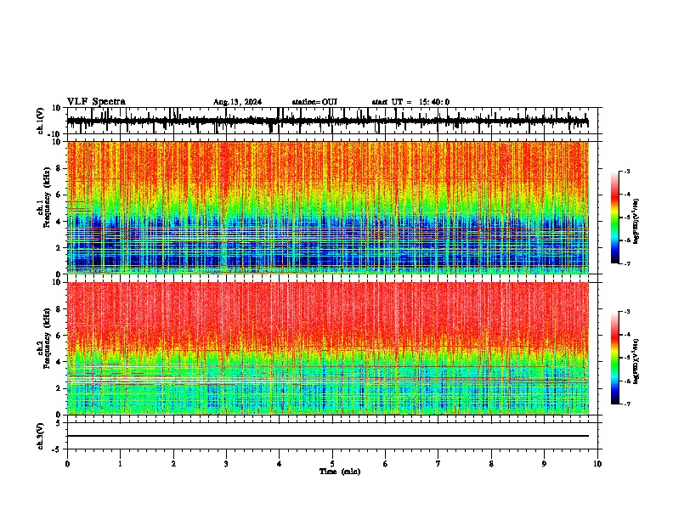Select the "Aug.13, 2024" date label
Screen dimensions: 673x520
tap(237, 102)
